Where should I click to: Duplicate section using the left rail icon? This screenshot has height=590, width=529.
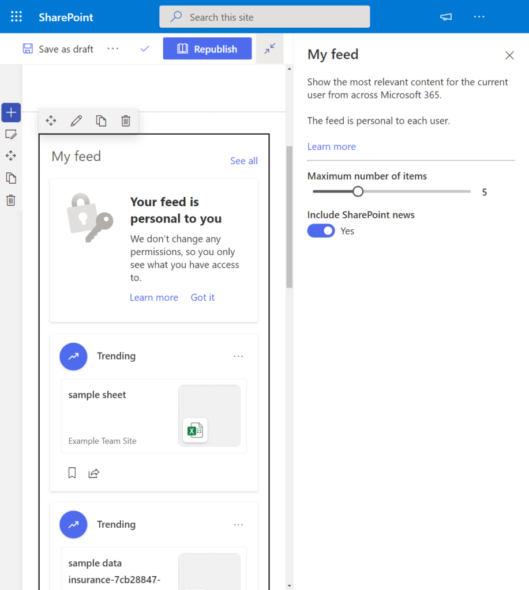tap(11, 178)
